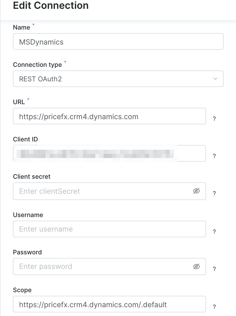The width and height of the screenshot is (236, 316).
Task: Click the help icon beside Client ID
Action: pyautogui.click(x=214, y=156)
